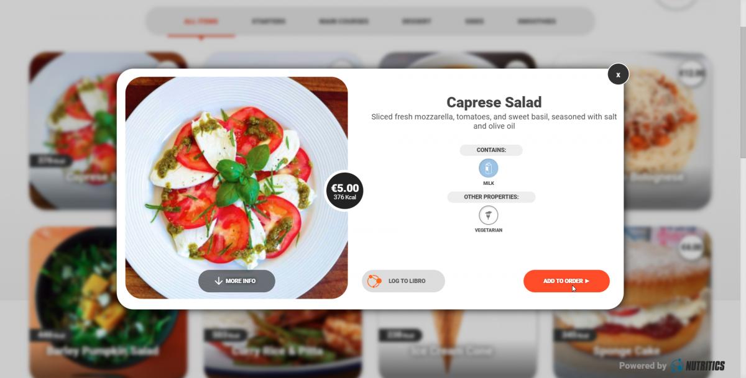746x378 pixels.
Task: Close the Caprese Salad popup
Action: (618, 74)
